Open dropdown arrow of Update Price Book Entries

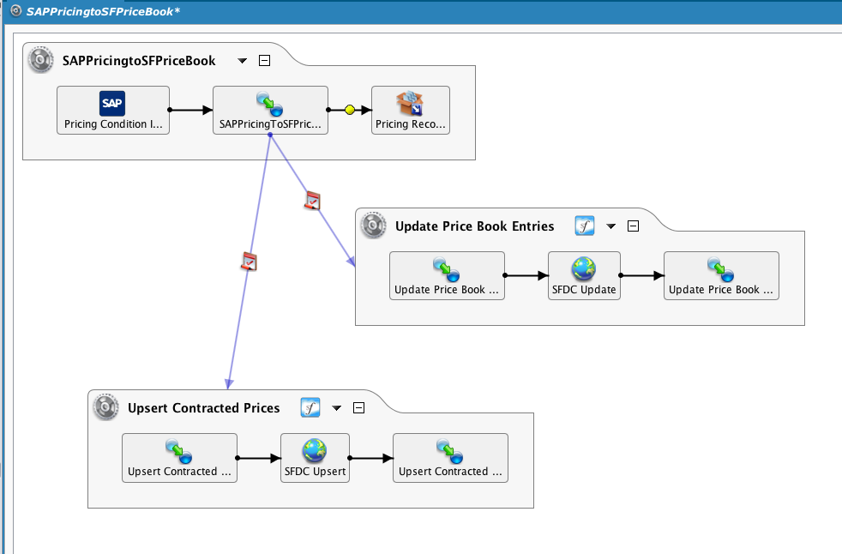(x=611, y=226)
